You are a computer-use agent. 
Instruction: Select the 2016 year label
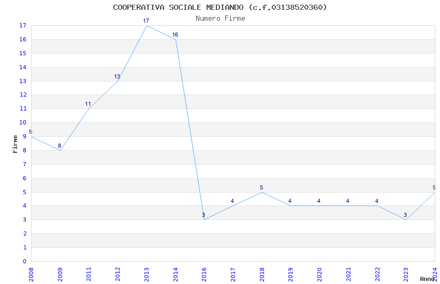(x=204, y=275)
